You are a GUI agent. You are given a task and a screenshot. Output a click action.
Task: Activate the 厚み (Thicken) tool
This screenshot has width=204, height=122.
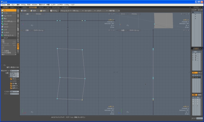coord(9,19)
